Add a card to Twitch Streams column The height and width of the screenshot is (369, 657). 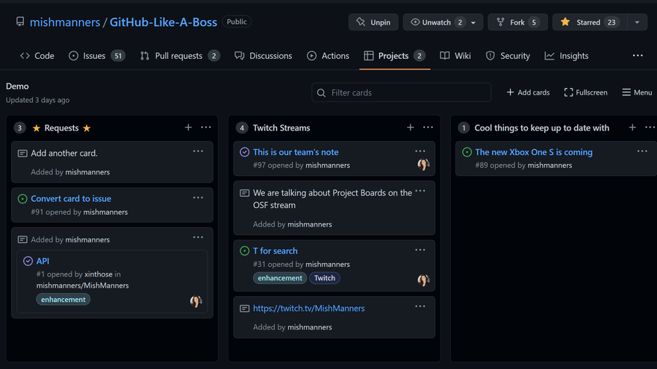tap(410, 127)
